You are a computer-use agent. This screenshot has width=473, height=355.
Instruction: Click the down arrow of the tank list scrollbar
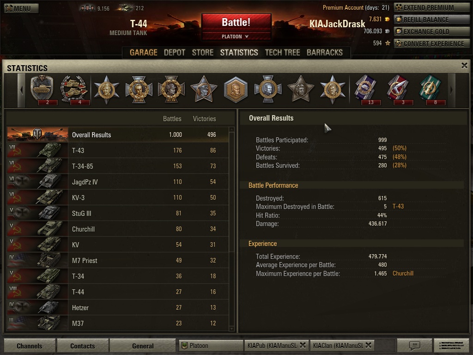click(x=232, y=329)
